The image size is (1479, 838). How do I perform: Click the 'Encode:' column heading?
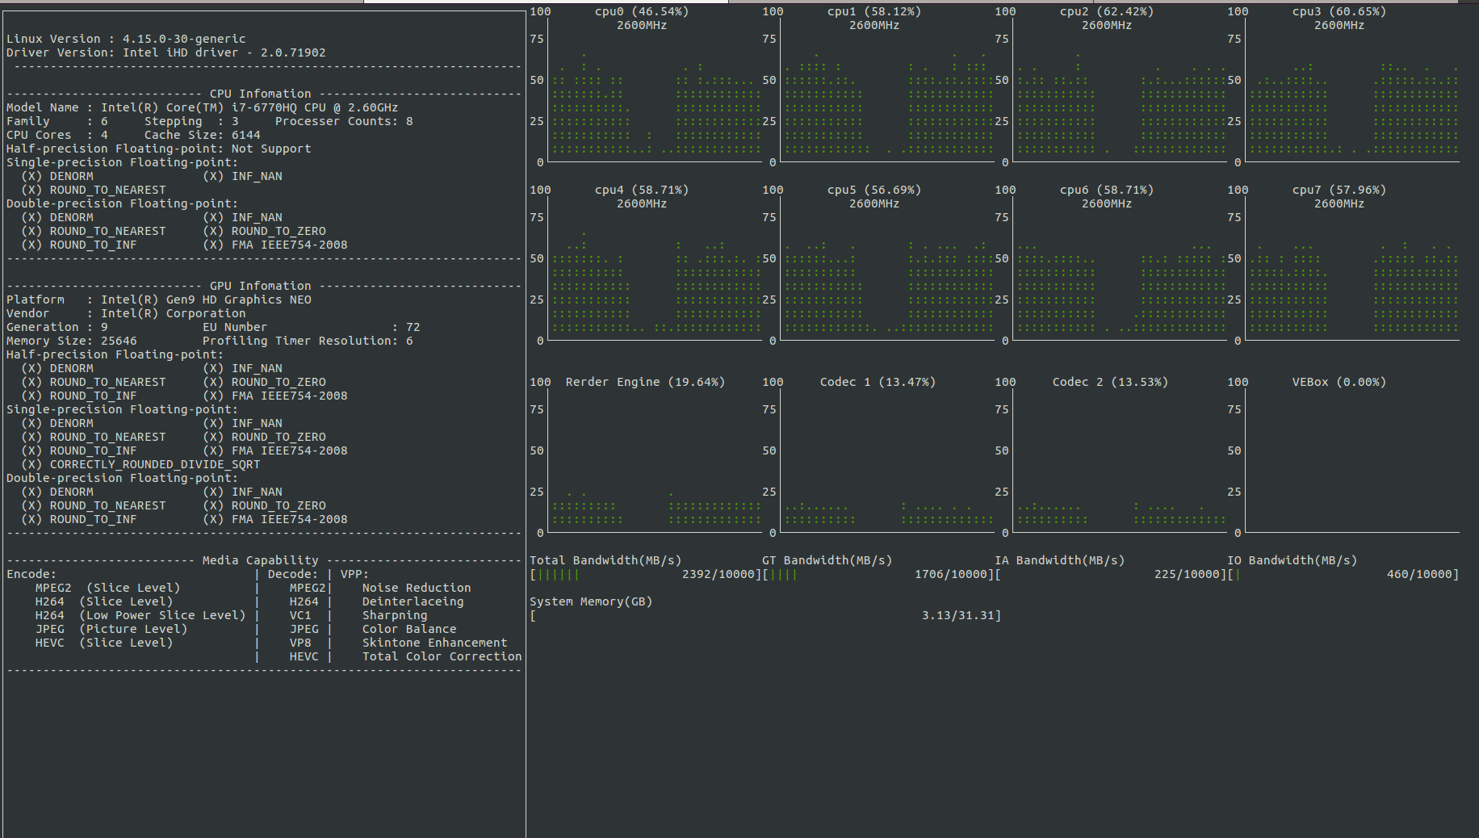[x=31, y=574]
